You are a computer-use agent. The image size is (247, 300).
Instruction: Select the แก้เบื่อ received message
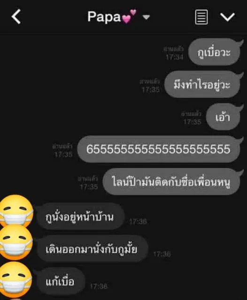tap(60, 281)
